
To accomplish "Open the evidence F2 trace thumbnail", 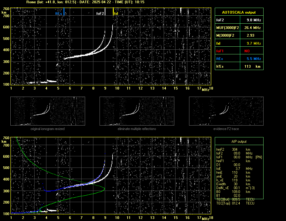I will click(226, 111).
